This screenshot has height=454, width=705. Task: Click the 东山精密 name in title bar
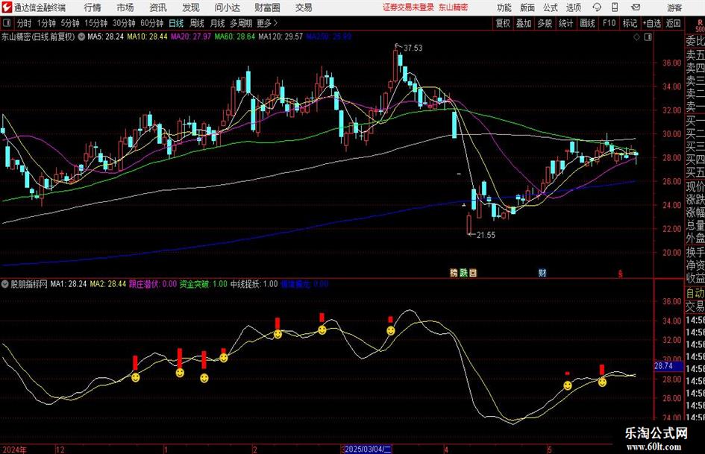tap(453, 7)
